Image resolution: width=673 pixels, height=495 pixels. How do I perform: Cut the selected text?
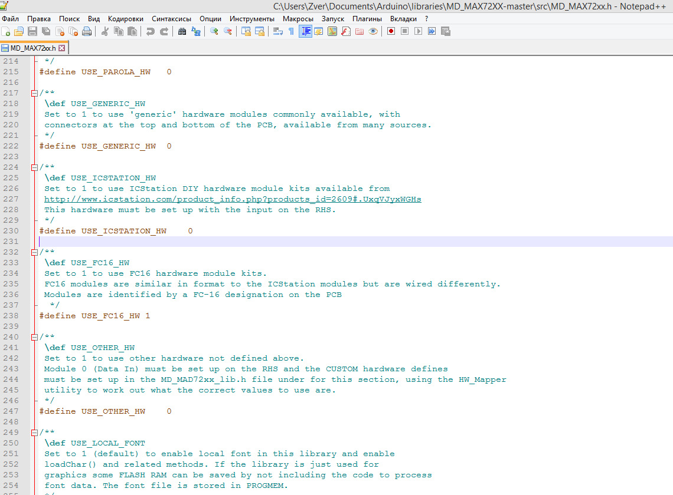(x=104, y=31)
